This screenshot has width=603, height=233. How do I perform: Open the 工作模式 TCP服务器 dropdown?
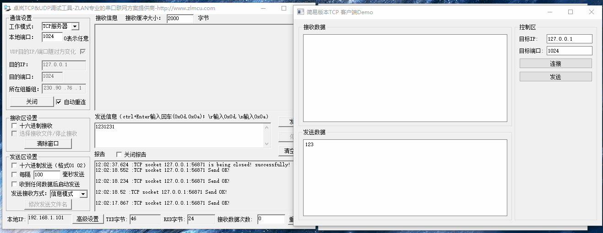(x=75, y=26)
